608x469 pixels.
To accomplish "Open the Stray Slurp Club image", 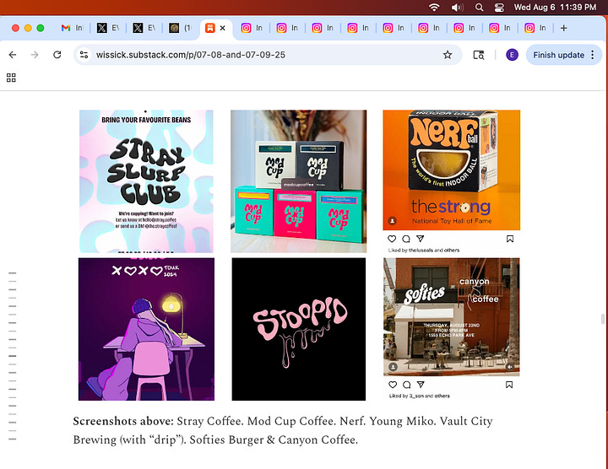I will coord(146,181).
